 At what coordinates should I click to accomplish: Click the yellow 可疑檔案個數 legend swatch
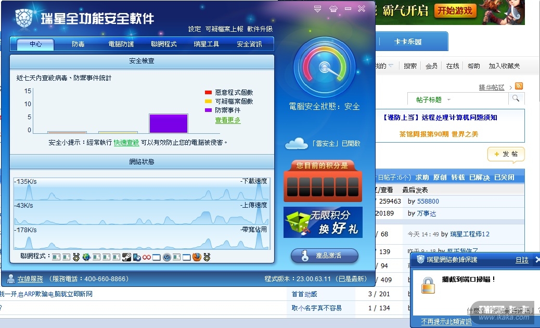pos(209,102)
